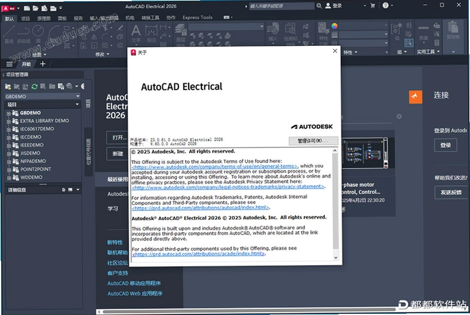Image resolution: width=470 pixels, height=315 pixels.
Task: Click the 打开... button on start page
Action: point(117,138)
